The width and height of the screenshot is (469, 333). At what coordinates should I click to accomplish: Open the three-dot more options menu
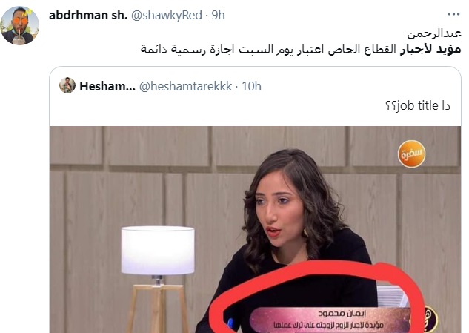coord(453,14)
